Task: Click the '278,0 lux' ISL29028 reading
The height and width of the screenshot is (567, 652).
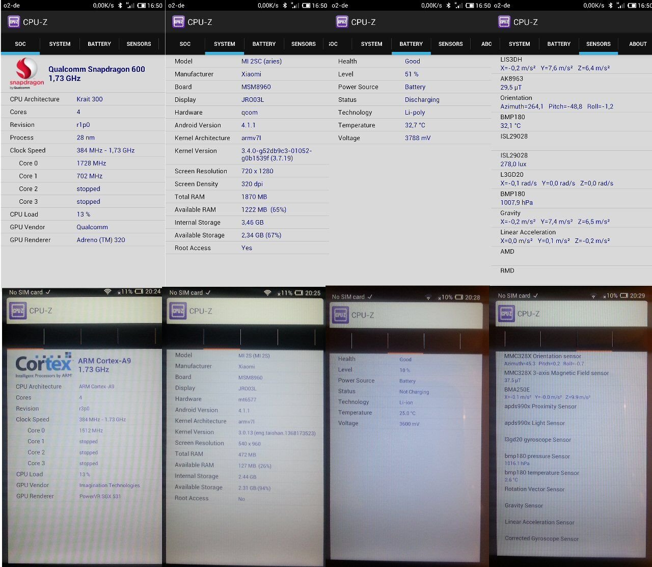Action: [513, 164]
